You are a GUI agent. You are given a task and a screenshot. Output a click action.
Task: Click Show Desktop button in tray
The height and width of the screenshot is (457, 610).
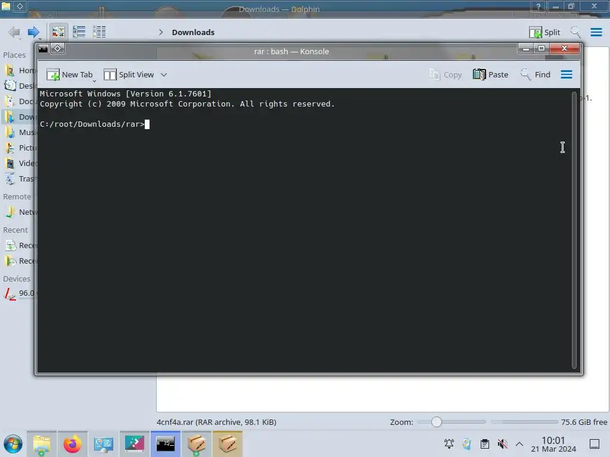pyautogui.click(x=595, y=444)
